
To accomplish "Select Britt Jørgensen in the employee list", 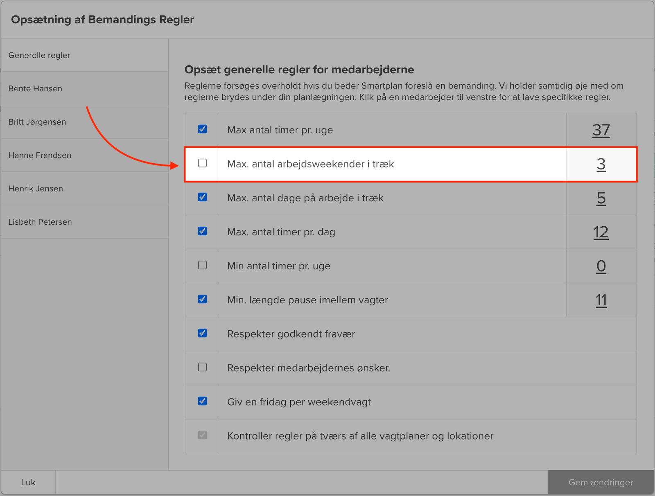I will (37, 122).
